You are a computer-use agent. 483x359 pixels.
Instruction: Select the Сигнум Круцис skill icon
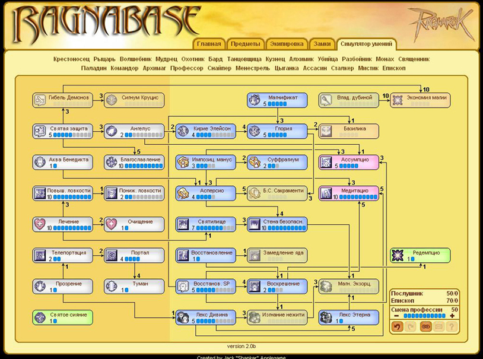(x=112, y=100)
